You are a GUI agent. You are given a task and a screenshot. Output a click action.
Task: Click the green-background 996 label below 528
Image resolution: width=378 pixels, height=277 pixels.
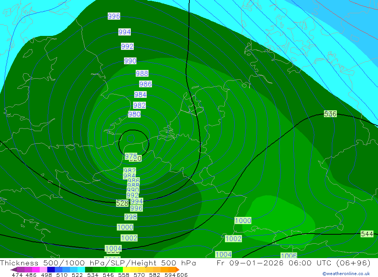pyautogui.click(x=136, y=208)
